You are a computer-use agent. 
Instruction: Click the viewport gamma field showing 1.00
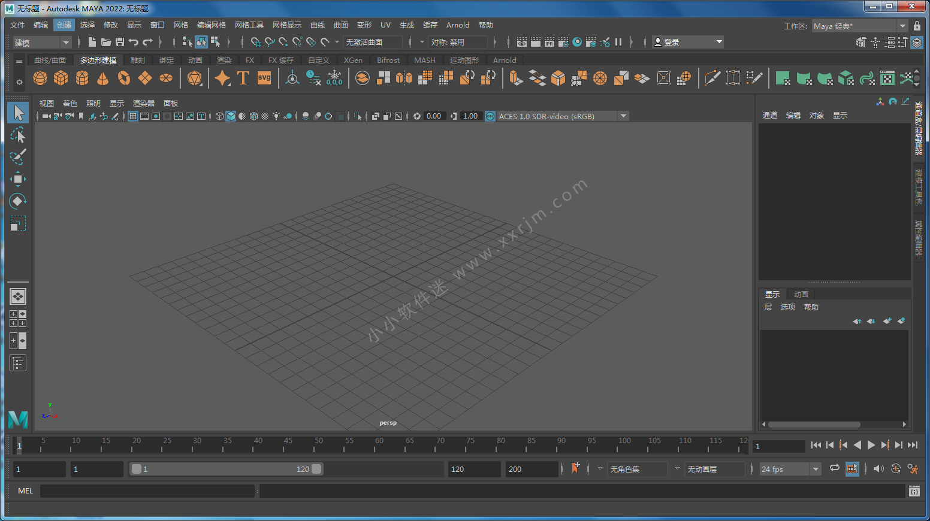pyautogui.click(x=471, y=116)
